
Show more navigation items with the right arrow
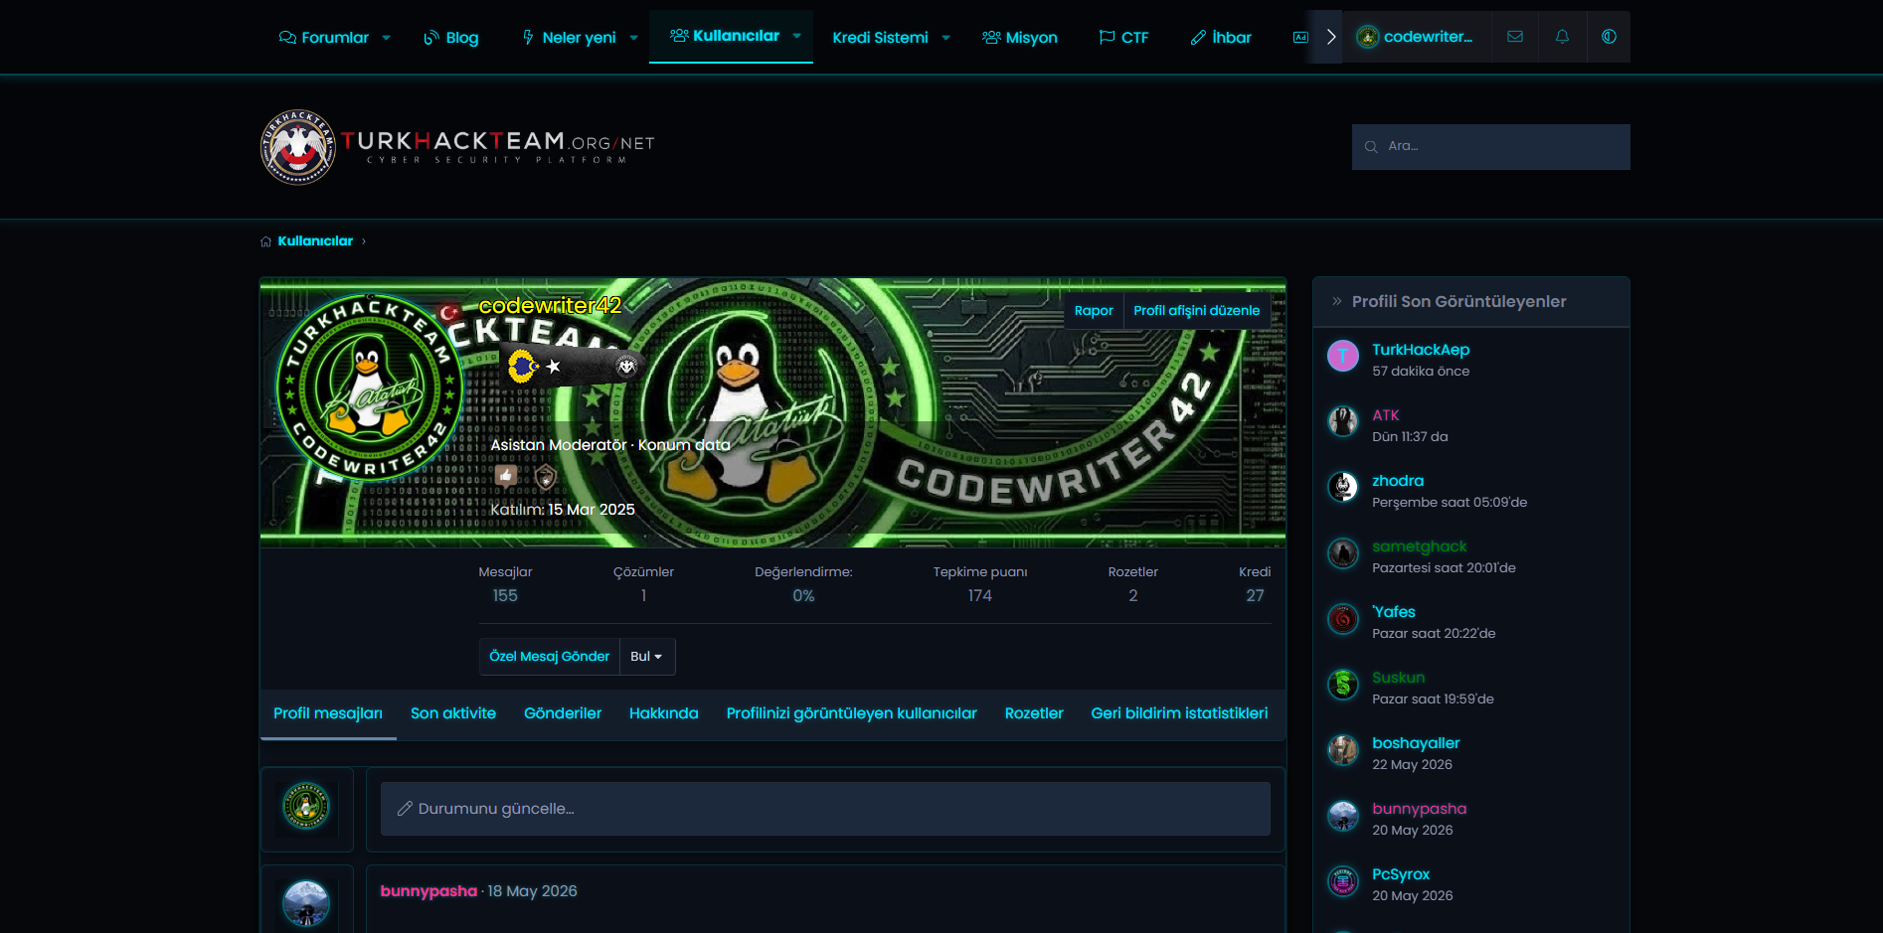coord(1330,37)
